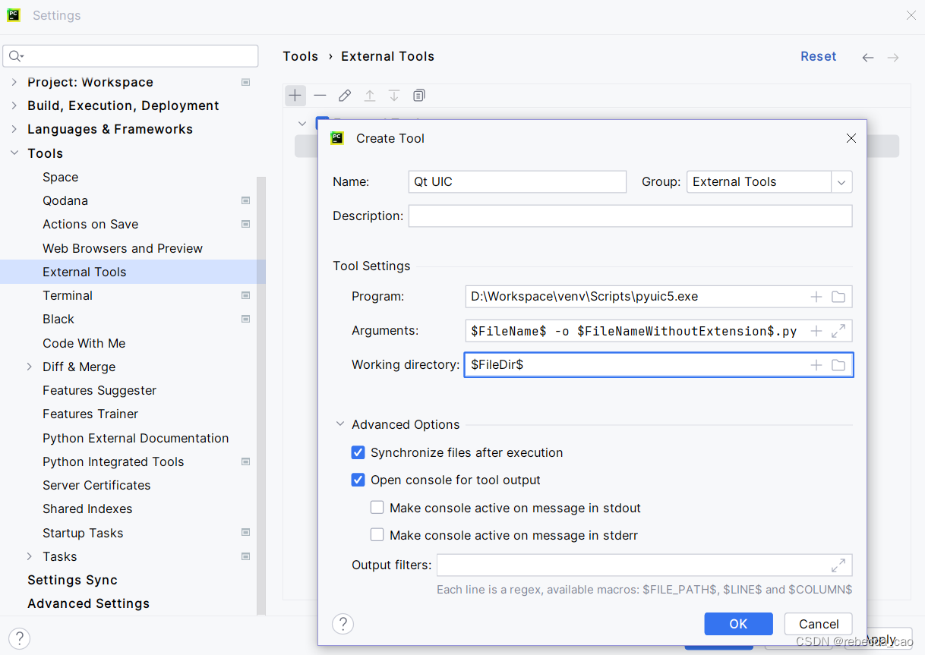Open the Group dropdown
The image size is (925, 655).
(840, 181)
